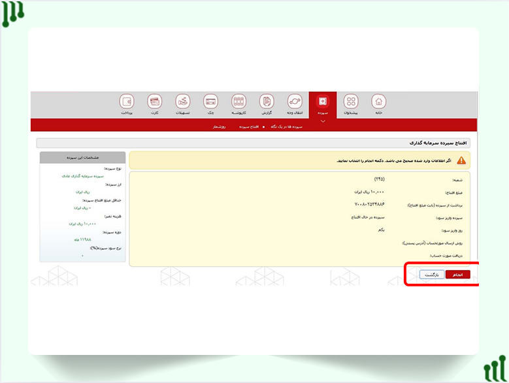The width and height of the screenshot is (509, 383).
Task: Click the red انجام confirm button
Action: 457,275
